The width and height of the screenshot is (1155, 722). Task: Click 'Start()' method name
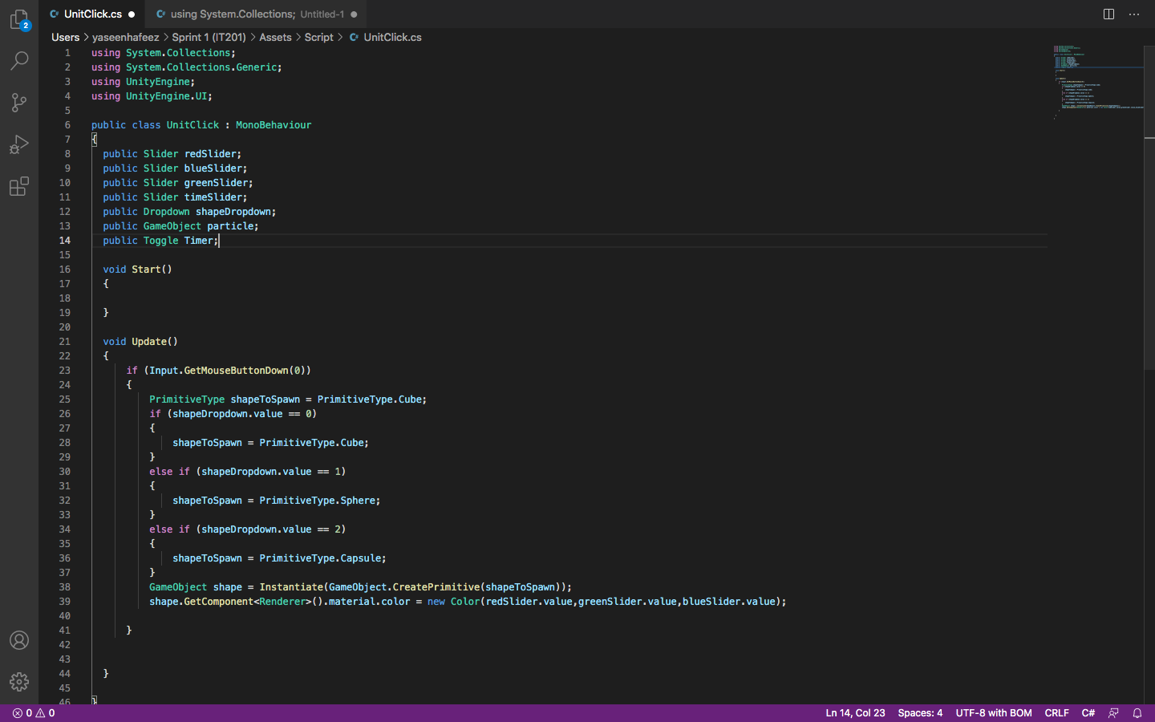(x=152, y=270)
